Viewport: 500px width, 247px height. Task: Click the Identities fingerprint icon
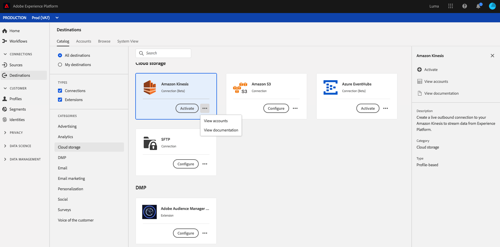(x=5, y=120)
